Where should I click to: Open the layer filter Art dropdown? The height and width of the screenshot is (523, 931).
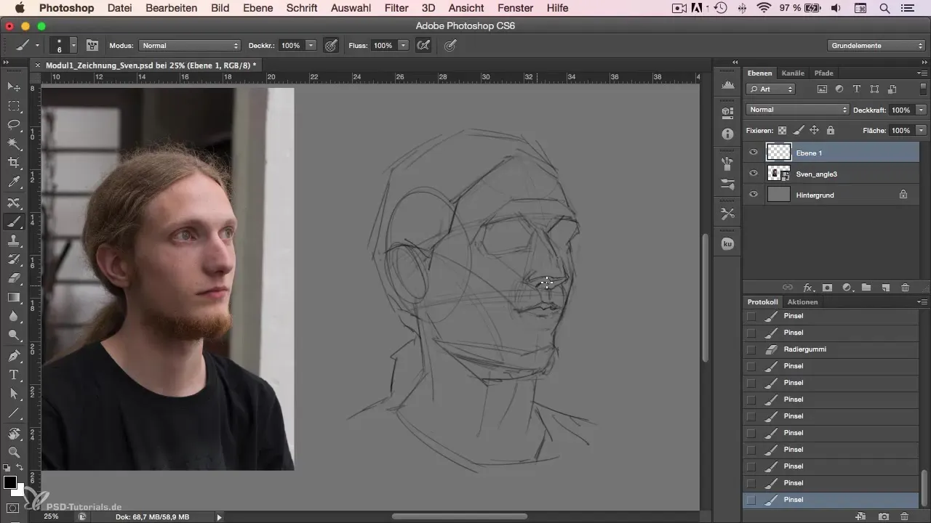pos(771,89)
